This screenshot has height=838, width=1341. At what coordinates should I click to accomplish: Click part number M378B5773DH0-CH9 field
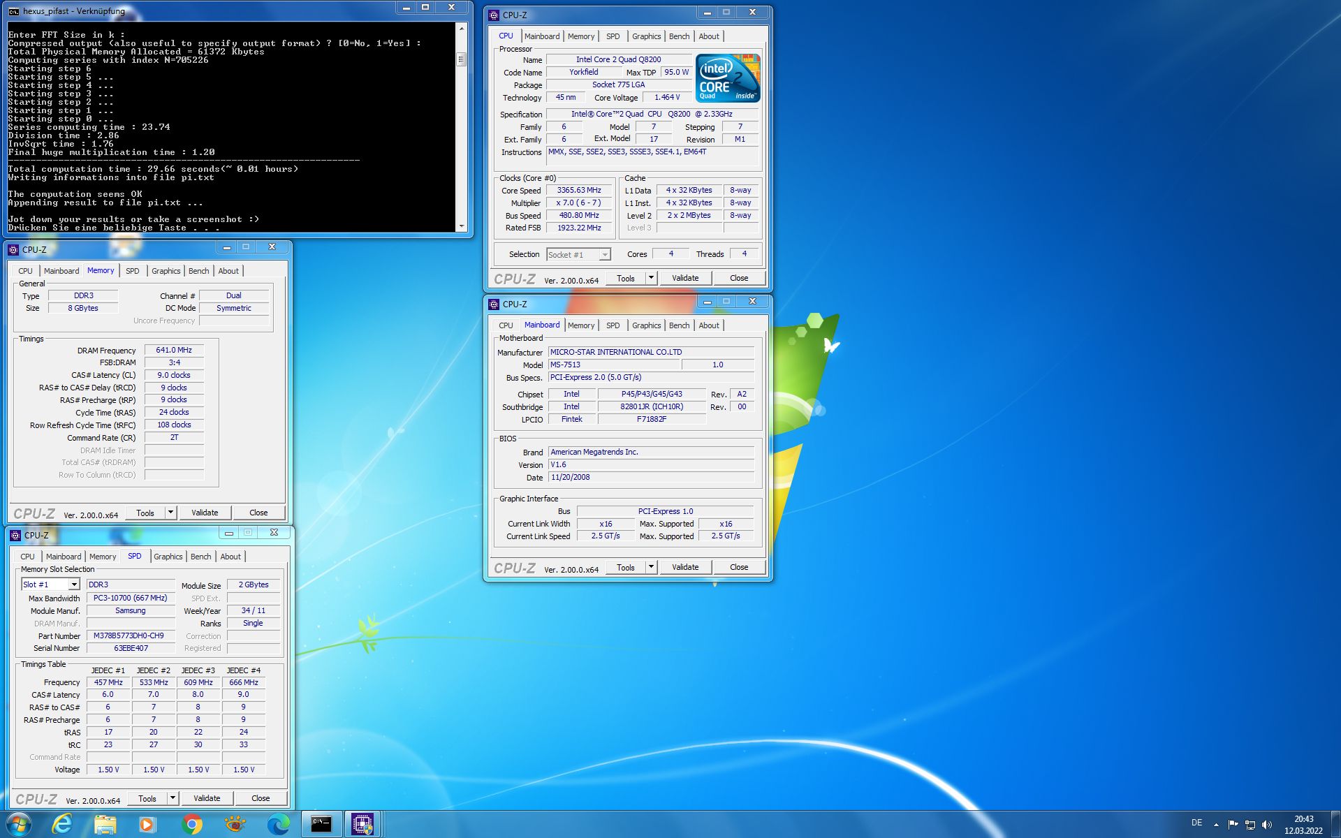pos(130,635)
